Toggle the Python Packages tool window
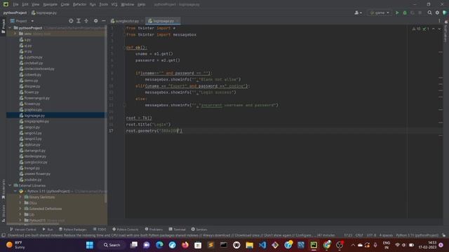449x252 pixels. coord(73,229)
